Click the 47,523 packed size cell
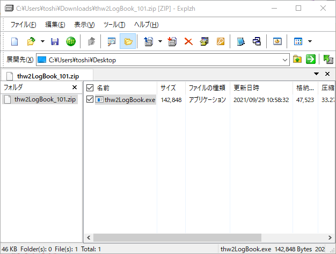 click(305, 100)
